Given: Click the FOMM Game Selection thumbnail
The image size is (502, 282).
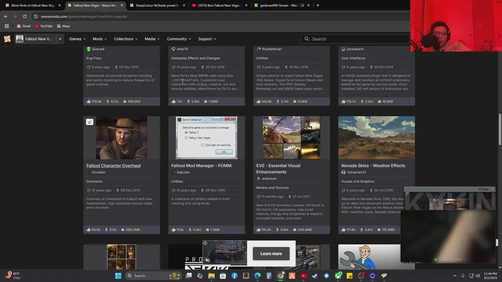Looking at the screenshot, I should (x=207, y=137).
